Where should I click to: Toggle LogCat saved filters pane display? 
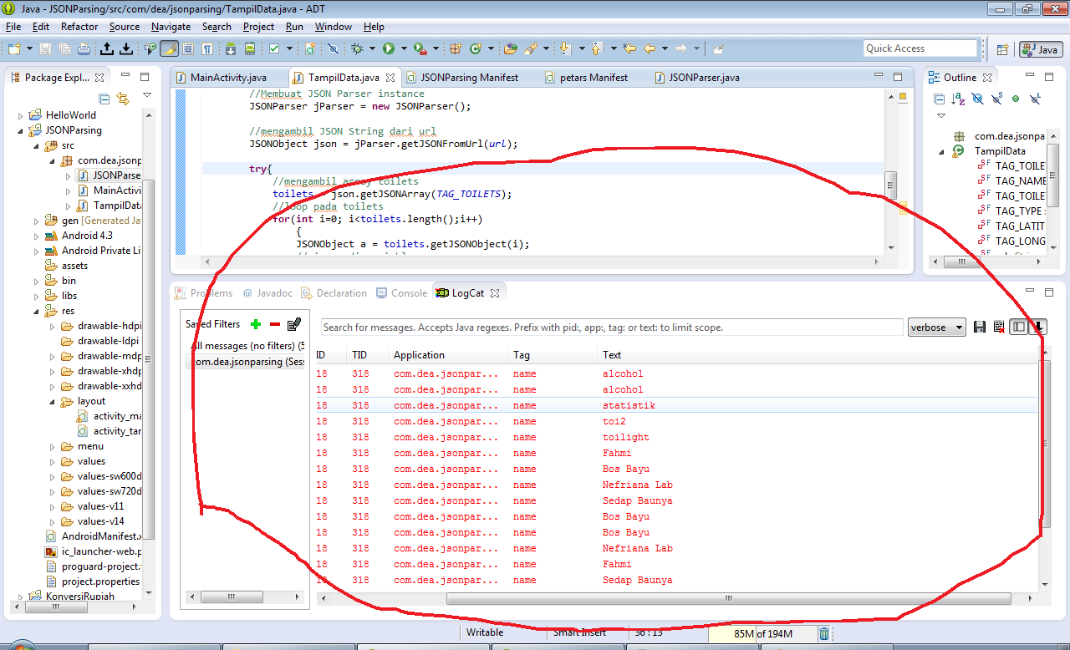point(1018,327)
